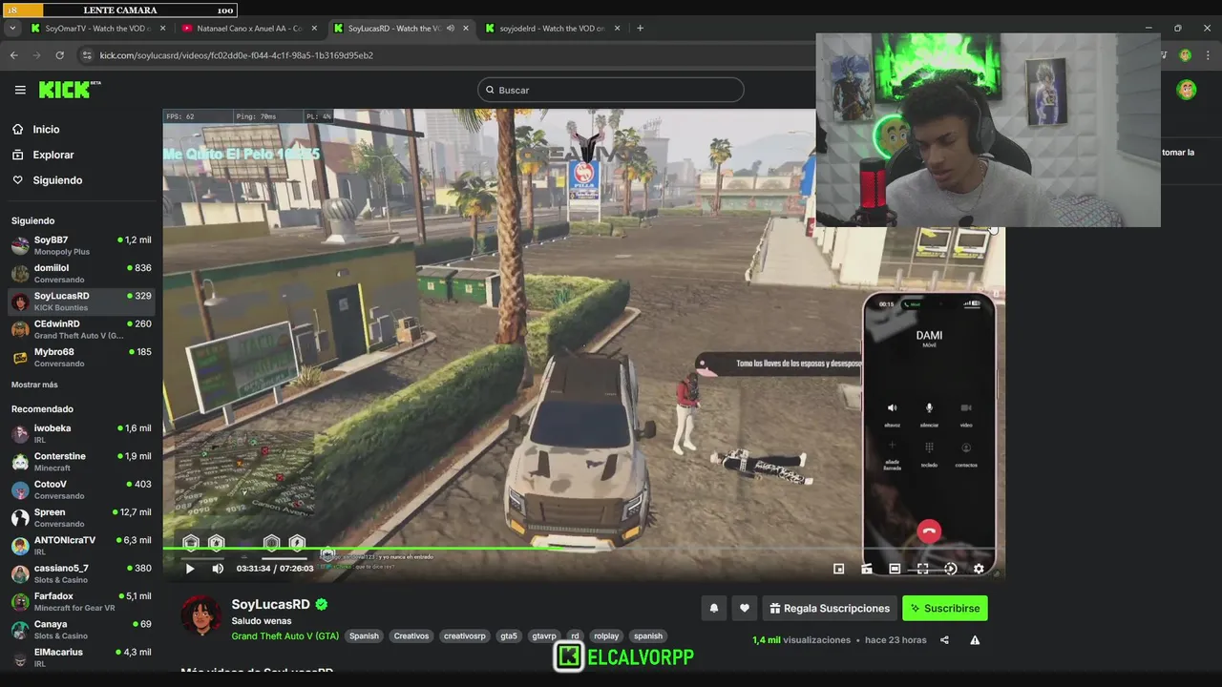Open Farfadox recommended channel
The height and width of the screenshot is (687, 1222).
81,601
